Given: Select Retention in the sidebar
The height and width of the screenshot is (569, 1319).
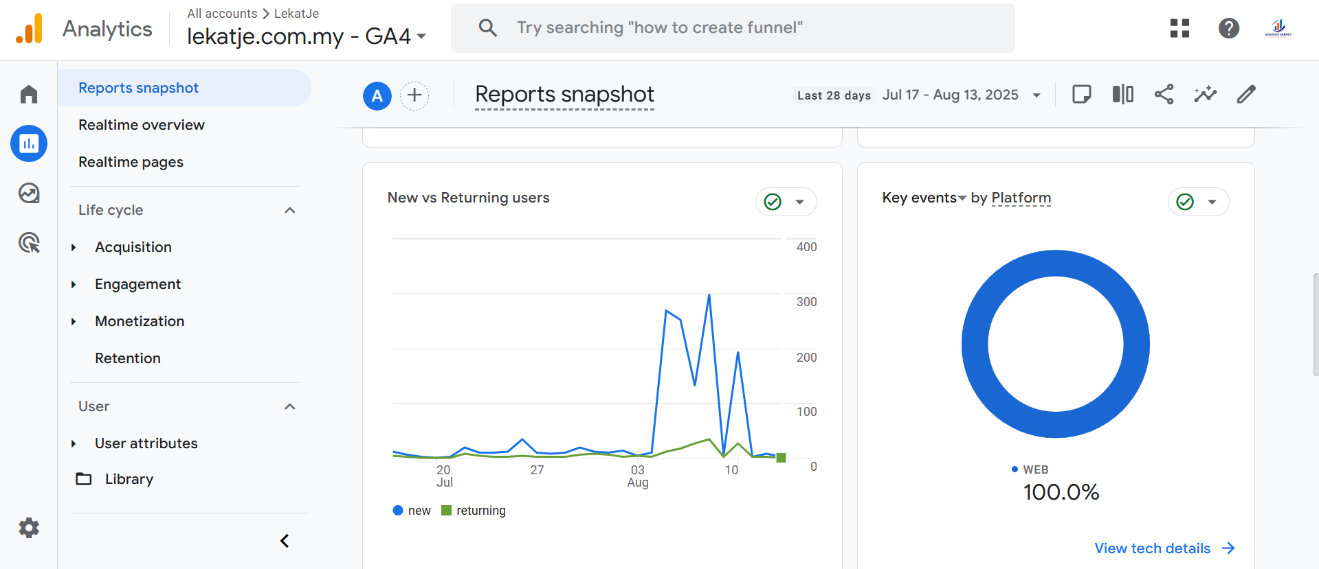Looking at the screenshot, I should (x=128, y=358).
